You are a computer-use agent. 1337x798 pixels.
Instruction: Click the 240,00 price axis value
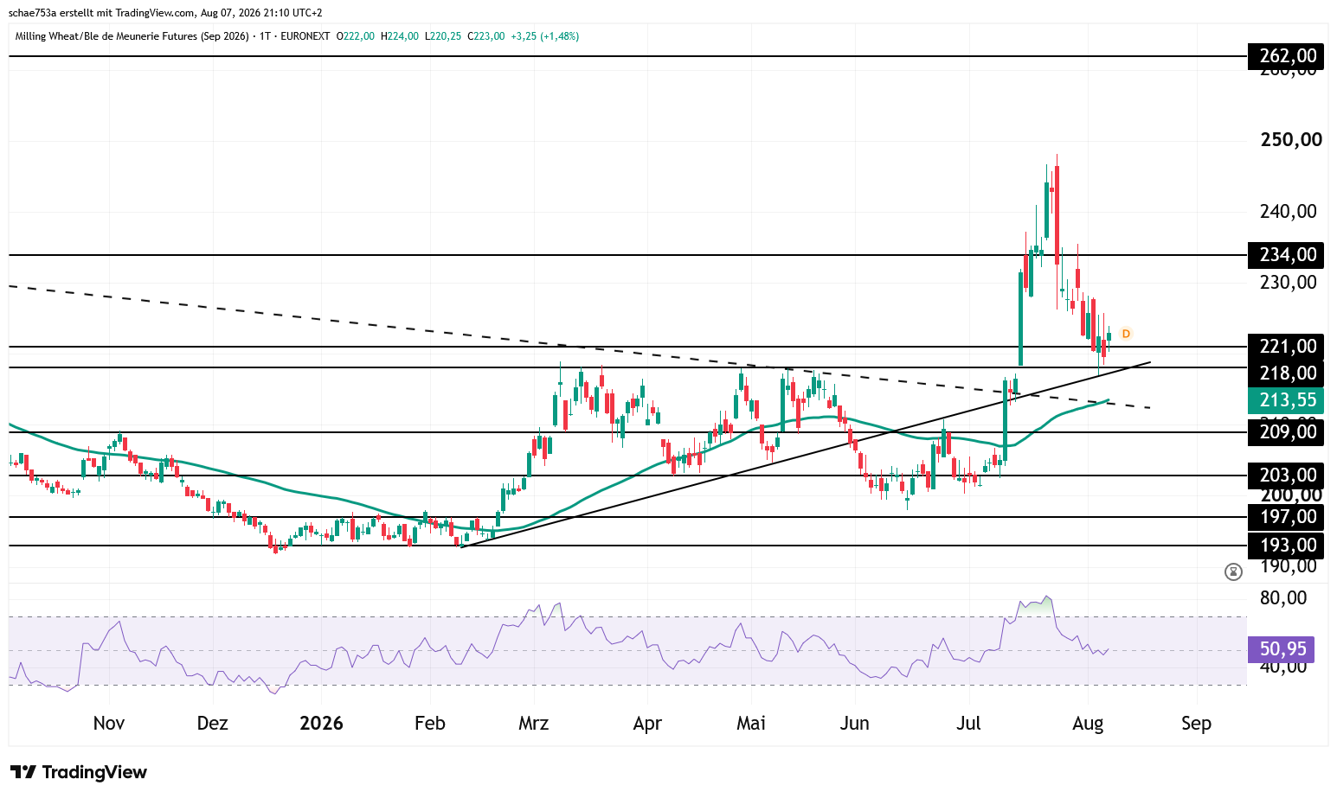[x=1289, y=212]
